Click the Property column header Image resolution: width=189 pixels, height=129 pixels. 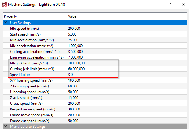tap(35, 16)
